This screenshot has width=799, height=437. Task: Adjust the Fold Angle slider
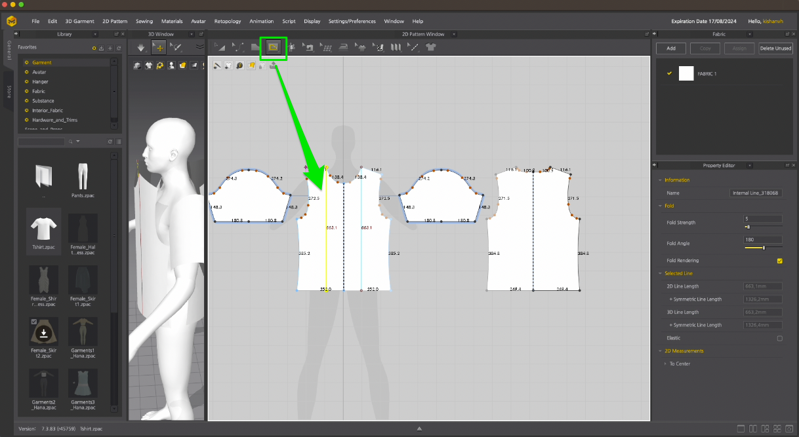tap(763, 248)
